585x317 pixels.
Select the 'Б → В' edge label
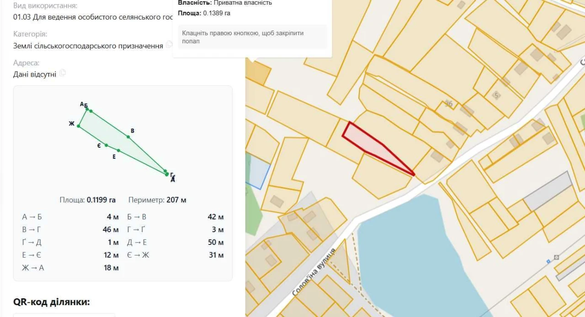137,217
